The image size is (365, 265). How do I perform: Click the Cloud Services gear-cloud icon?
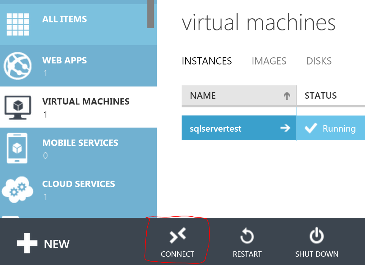pyautogui.click(x=17, y=189)
